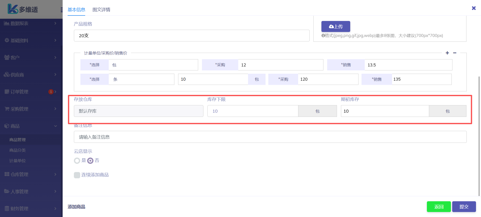
Task: Switch to the 图文详情 tab
Action: 101,10
